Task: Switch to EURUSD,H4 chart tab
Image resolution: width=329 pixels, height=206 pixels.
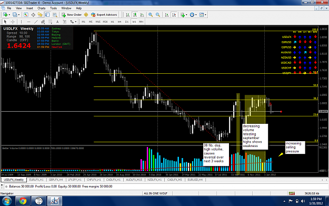Action: 195,180
